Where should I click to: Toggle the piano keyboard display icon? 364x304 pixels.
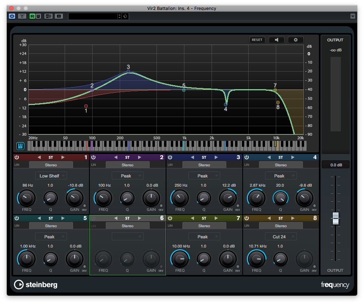(20, 146)
